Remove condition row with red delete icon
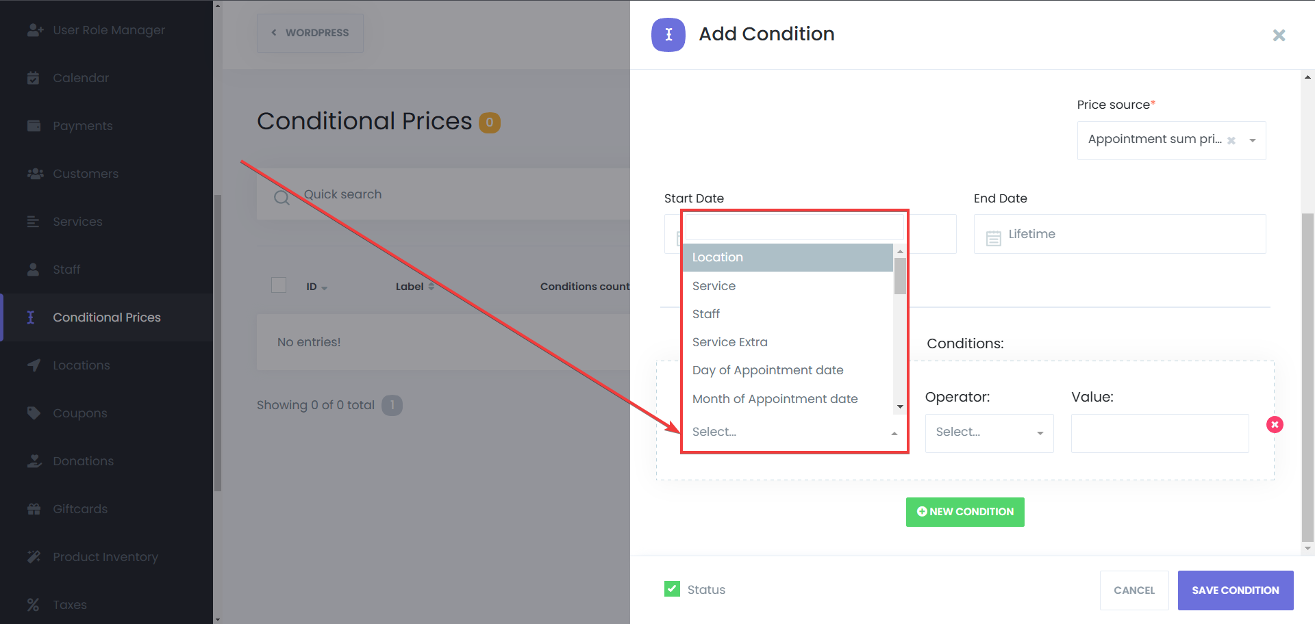Viewport: 1315px width, 624px height. click(1274, 425)
